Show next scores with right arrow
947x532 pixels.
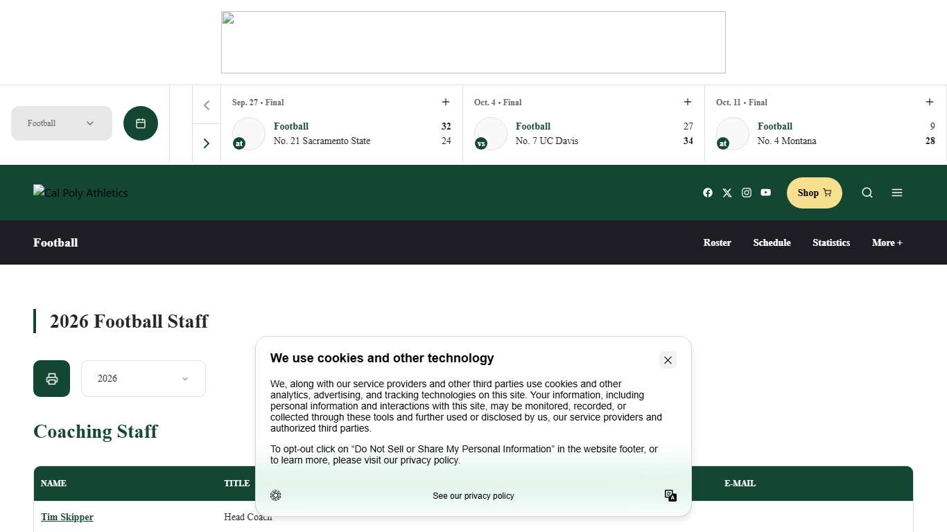click(207, 143)
